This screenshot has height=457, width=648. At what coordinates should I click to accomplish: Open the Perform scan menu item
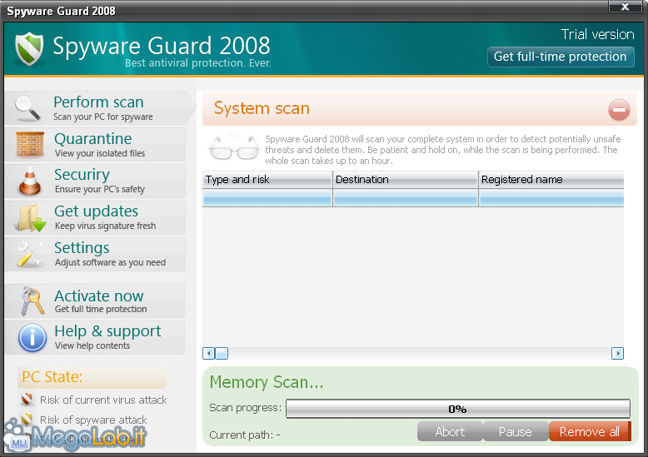(x=99, y=108)
